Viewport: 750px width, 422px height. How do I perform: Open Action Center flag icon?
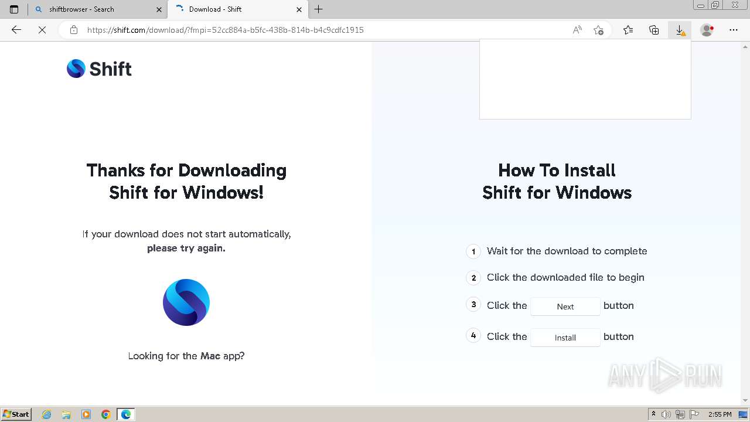pyautogui.click(x=694, y=414)
